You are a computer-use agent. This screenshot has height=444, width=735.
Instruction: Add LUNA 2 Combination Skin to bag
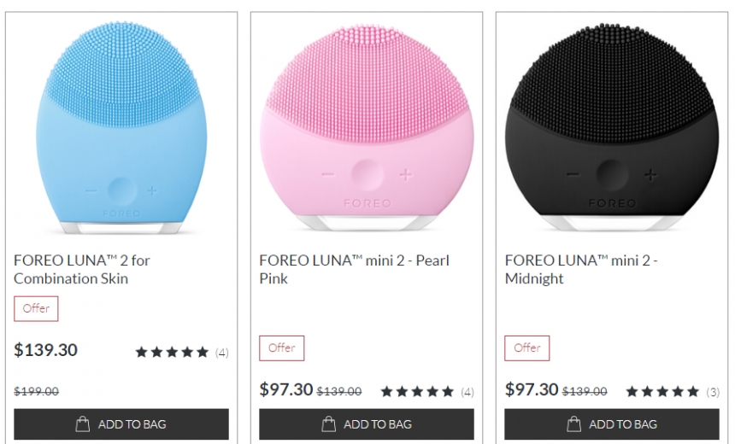pos(121,424)
